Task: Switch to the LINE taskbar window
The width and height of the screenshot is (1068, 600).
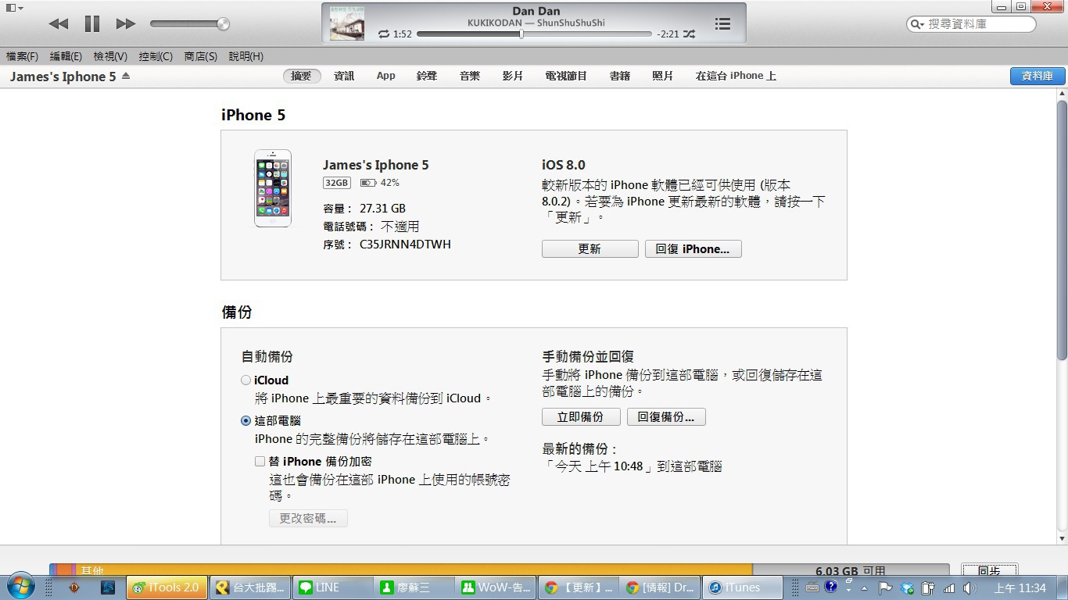Action: 333,587
